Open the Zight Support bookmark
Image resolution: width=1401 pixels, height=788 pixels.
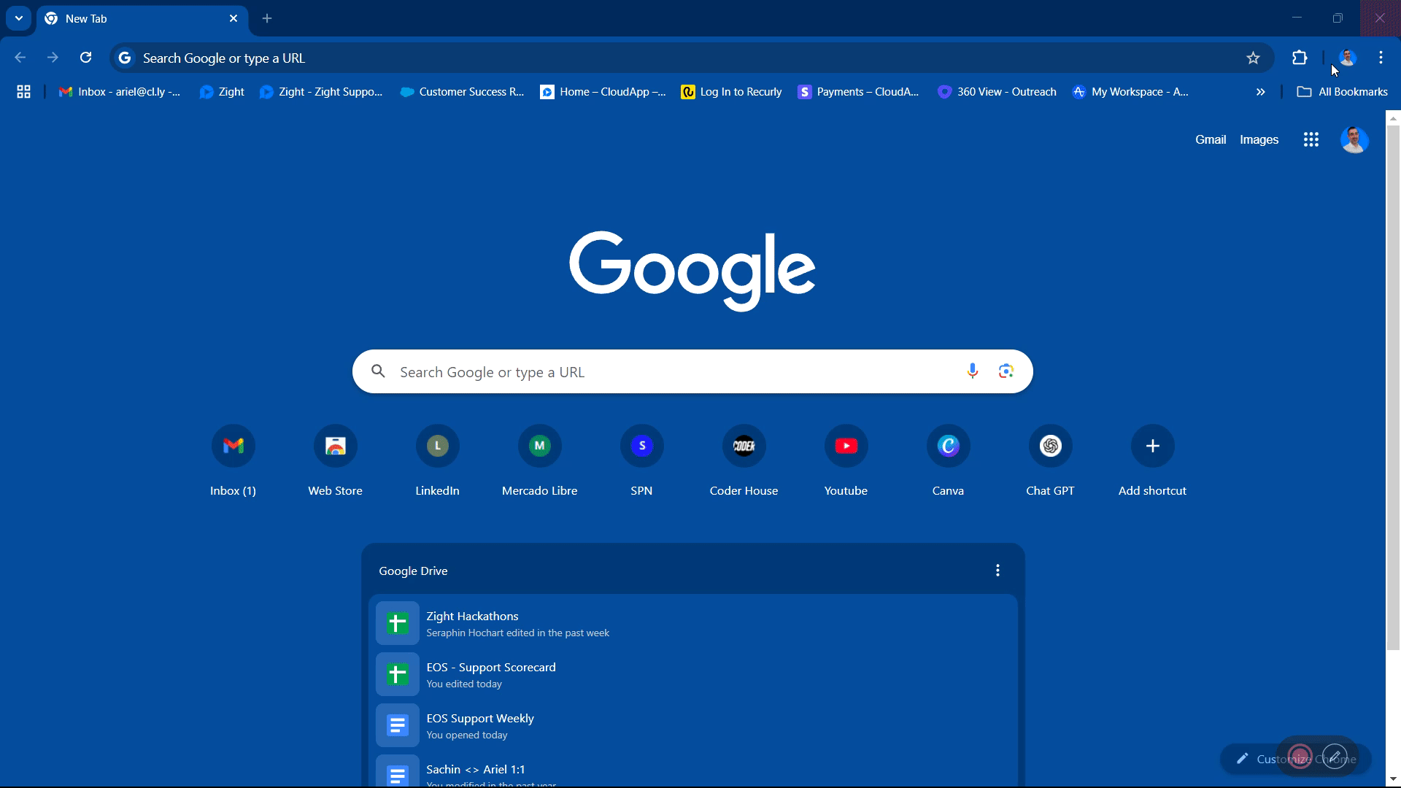point(321,91)
